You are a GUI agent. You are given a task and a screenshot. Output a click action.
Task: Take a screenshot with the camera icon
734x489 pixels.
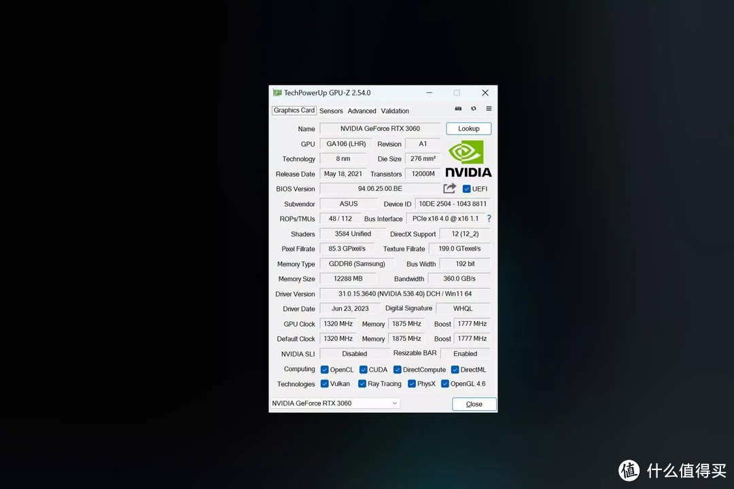pyautogui.click(x=458, y=109)
